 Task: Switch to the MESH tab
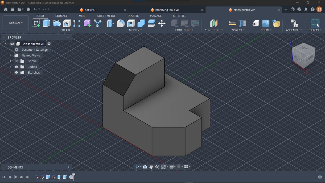click(x=83, y=16)
